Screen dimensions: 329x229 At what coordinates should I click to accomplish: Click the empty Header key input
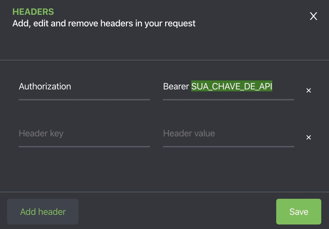[x=84, y=133]
